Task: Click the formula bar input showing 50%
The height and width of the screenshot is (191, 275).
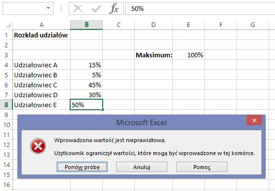Action: [x=200, y=8]
